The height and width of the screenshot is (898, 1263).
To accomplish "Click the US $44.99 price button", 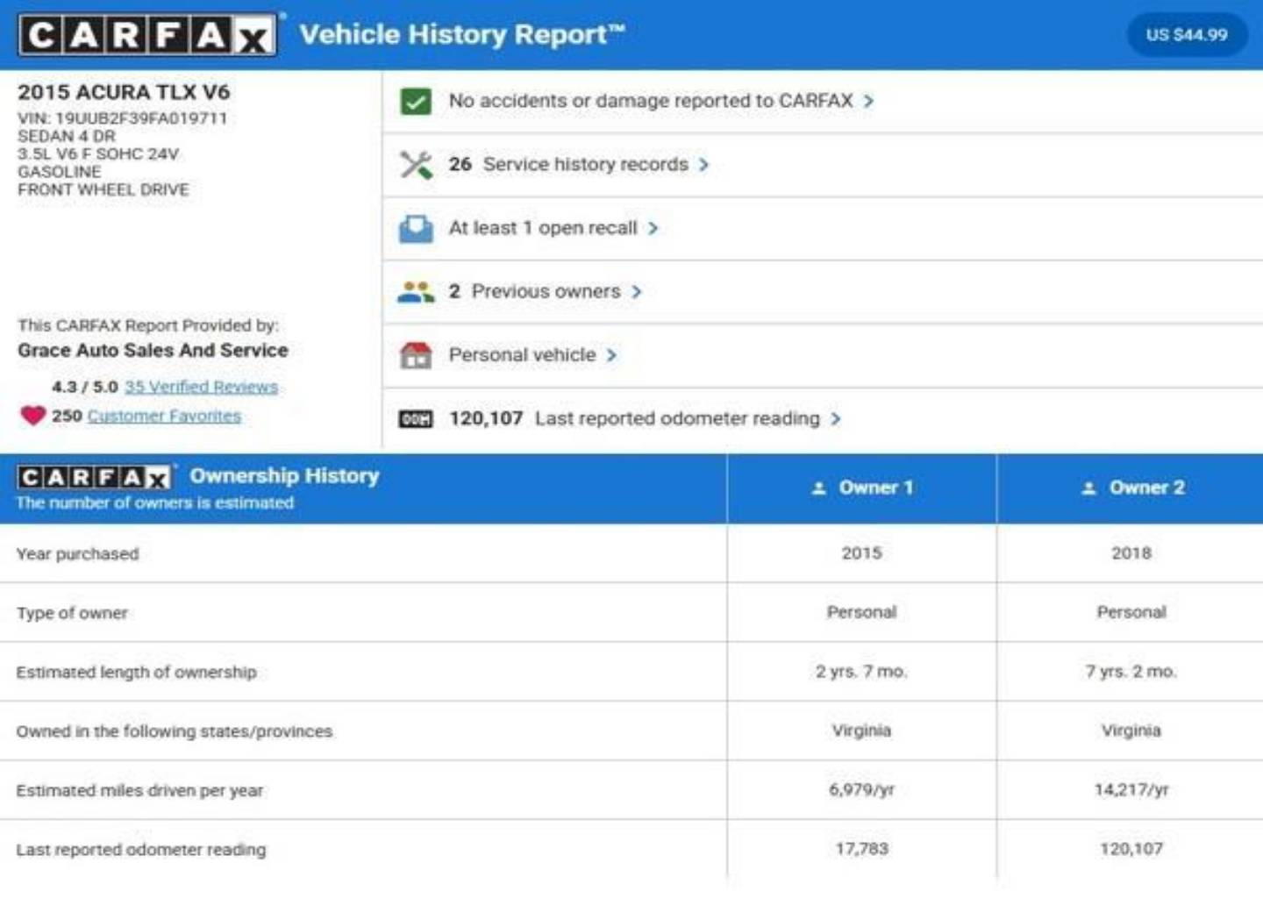I will [1187, 35].
